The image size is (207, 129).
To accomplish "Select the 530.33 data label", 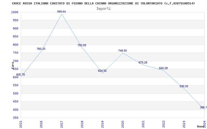I will (184, 86).
